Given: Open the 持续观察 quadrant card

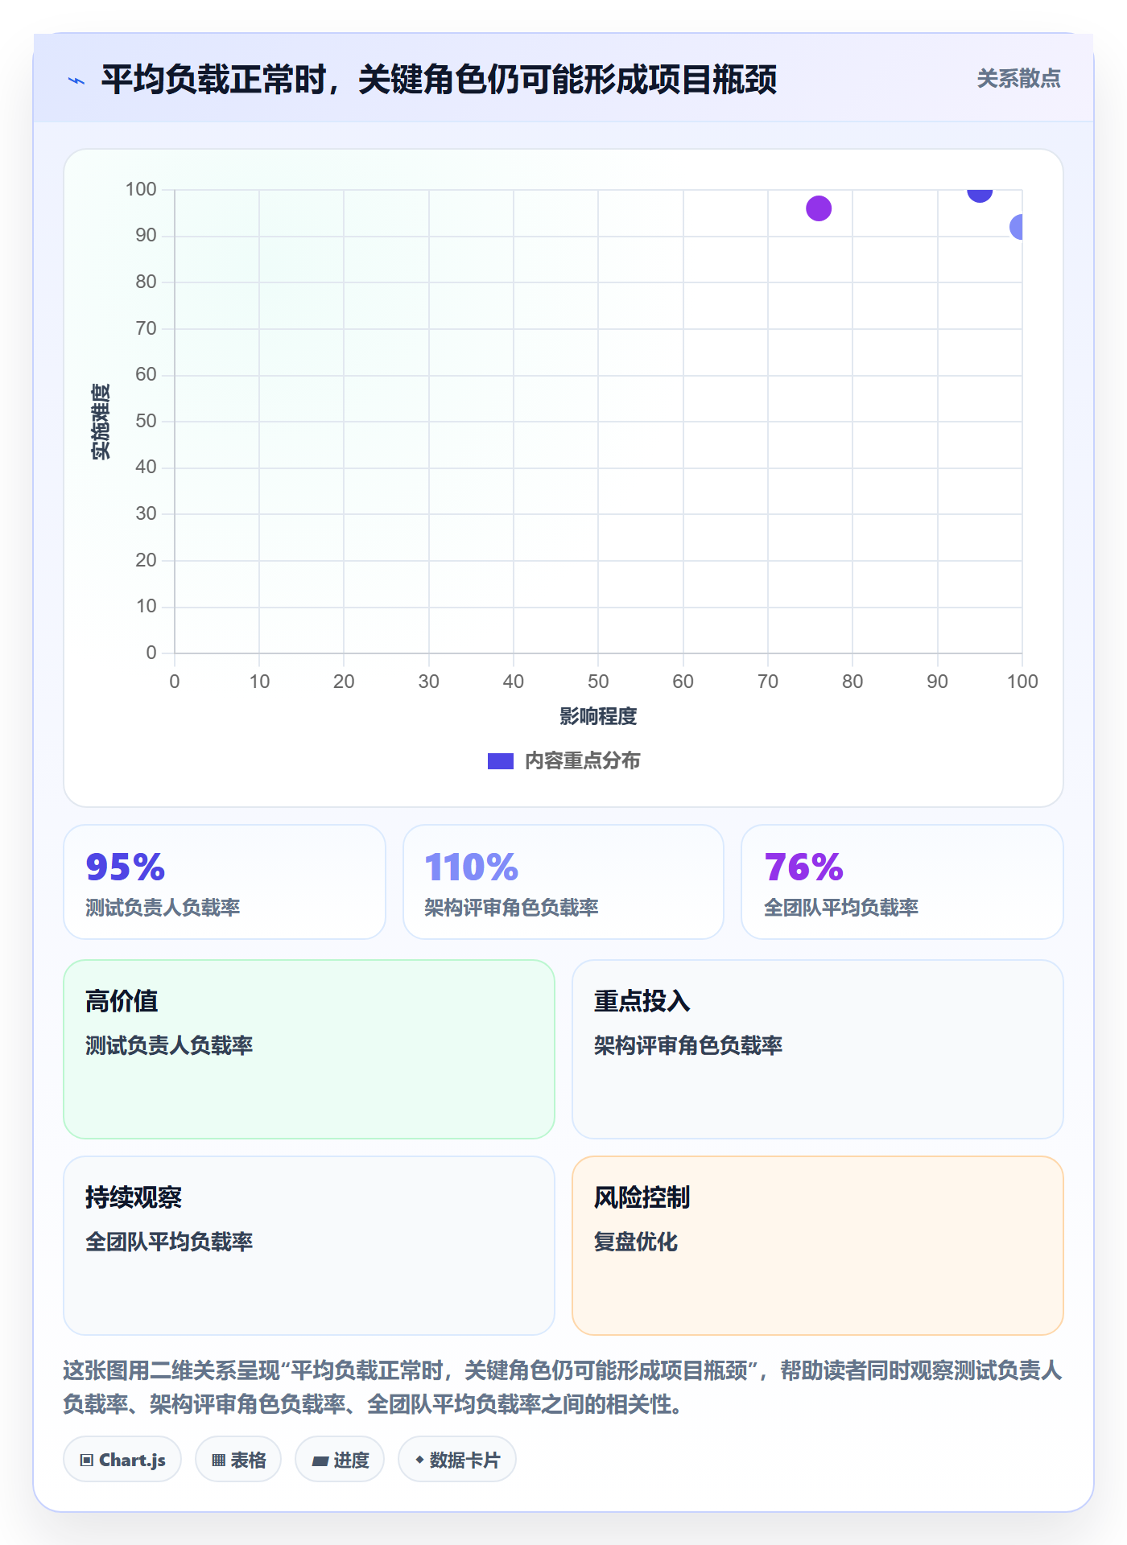Looking at the screenshot, I should (309, 1246).
